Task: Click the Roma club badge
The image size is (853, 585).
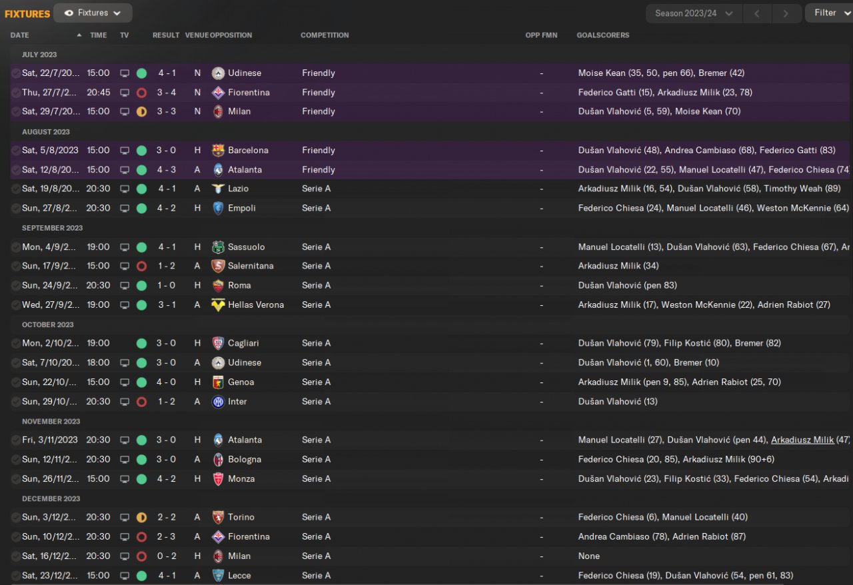Action: (x=218, y=286)
